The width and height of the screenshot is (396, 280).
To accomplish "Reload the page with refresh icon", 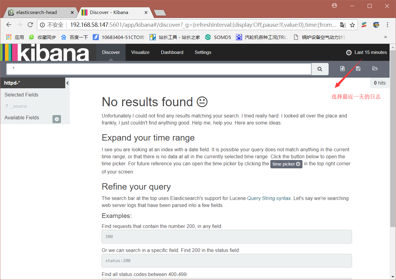I will (30, 25).
